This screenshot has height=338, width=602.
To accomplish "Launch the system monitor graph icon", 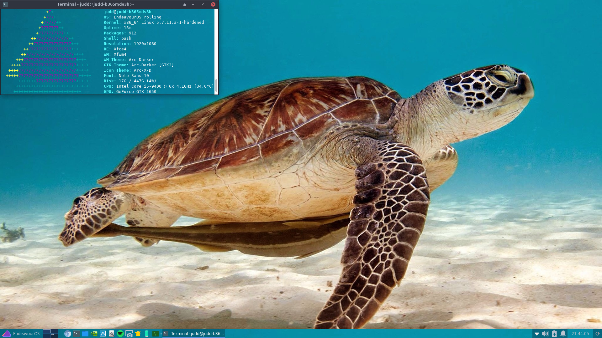I will pyautogui.click(x=103, y=334).
